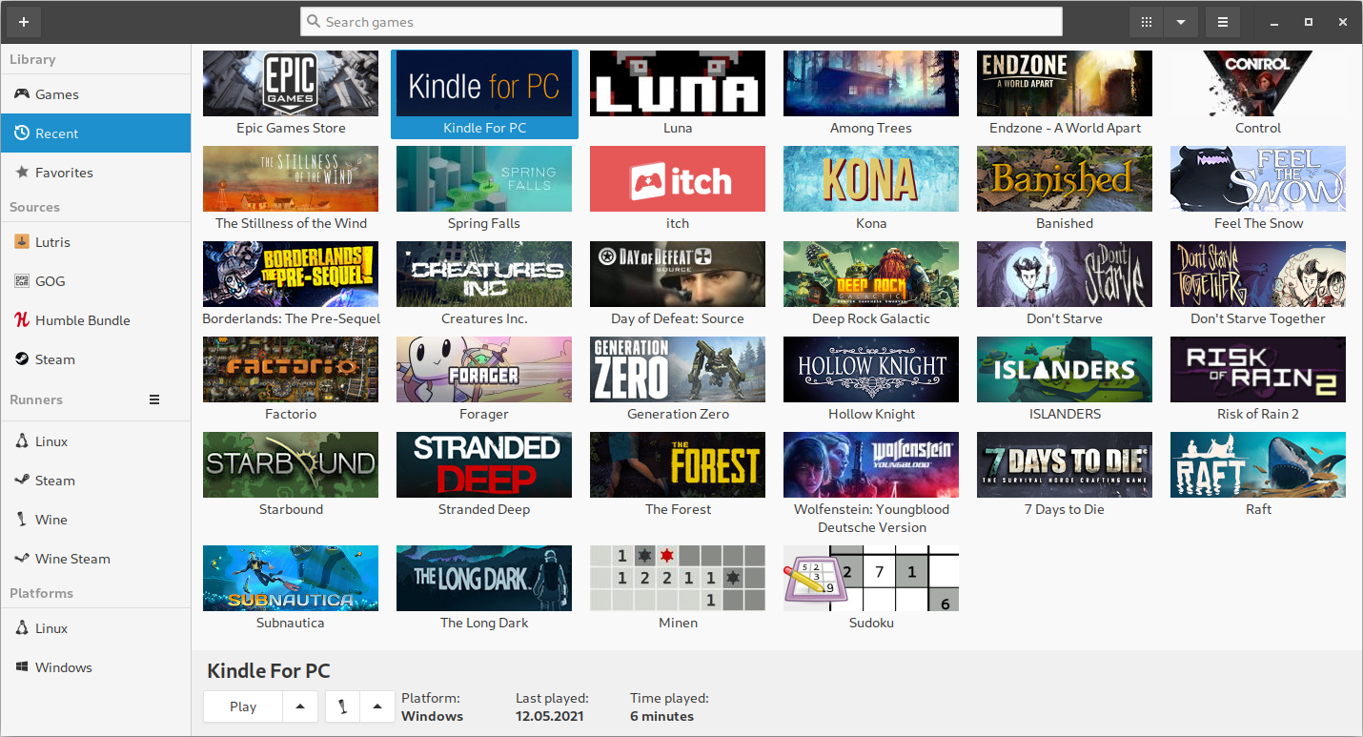
Task: Click the "6 minutes" time played value
Action: (661, 716)
